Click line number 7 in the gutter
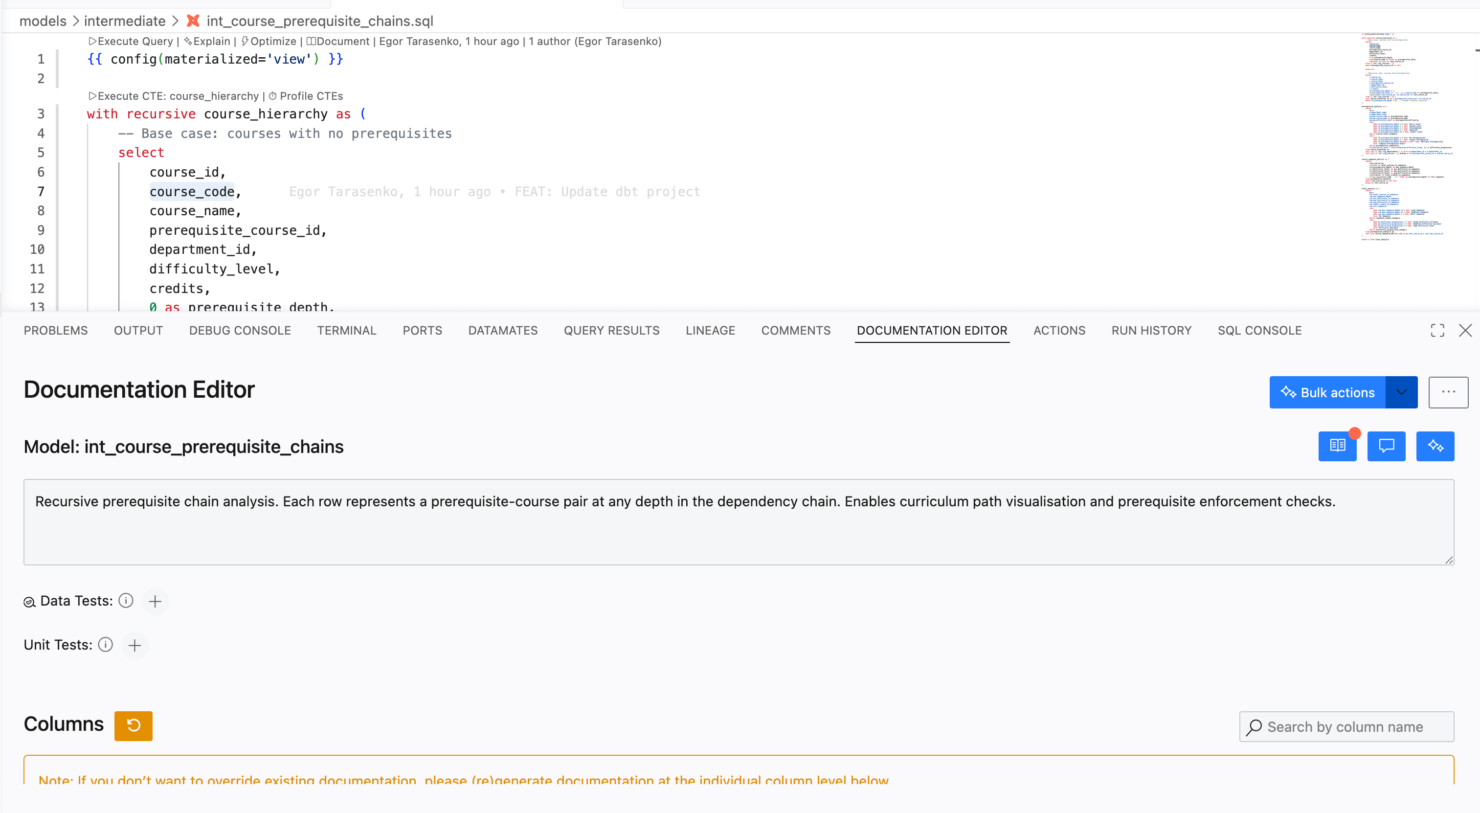The height and width of the screenshot is (813, 1480). coord(41,191)
